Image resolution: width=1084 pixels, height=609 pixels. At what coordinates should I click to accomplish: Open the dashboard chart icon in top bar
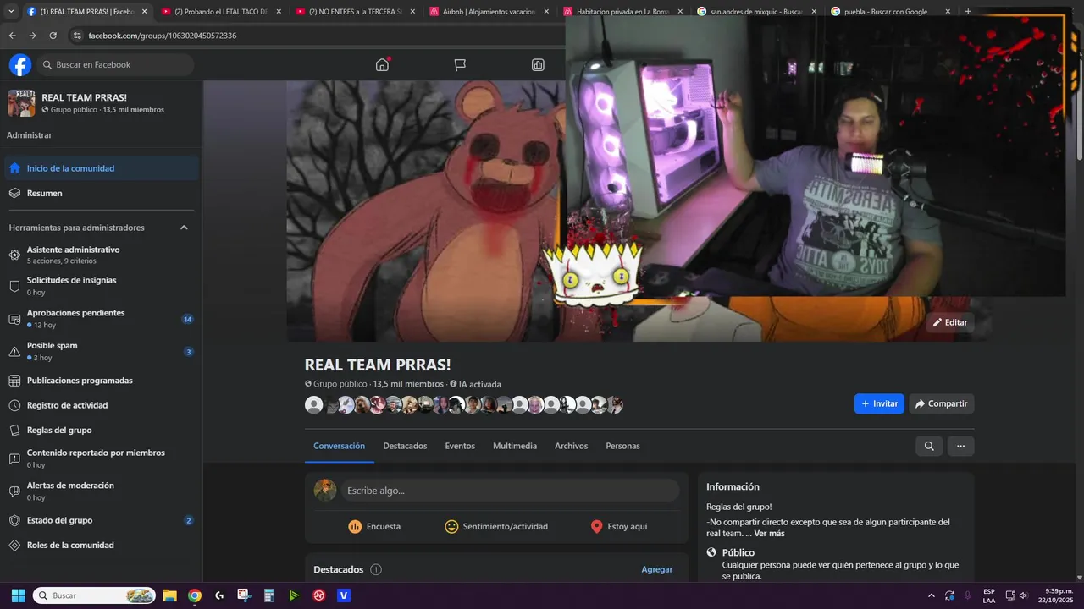click(538, 65)
